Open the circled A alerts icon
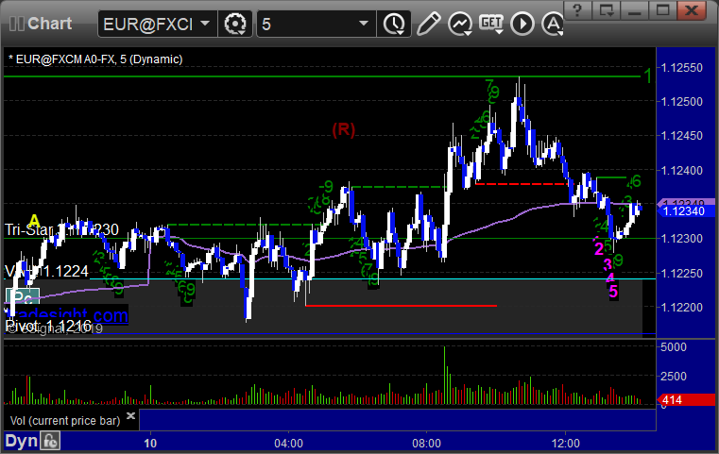Screen dimensions: 719x454 pos(552,24)
